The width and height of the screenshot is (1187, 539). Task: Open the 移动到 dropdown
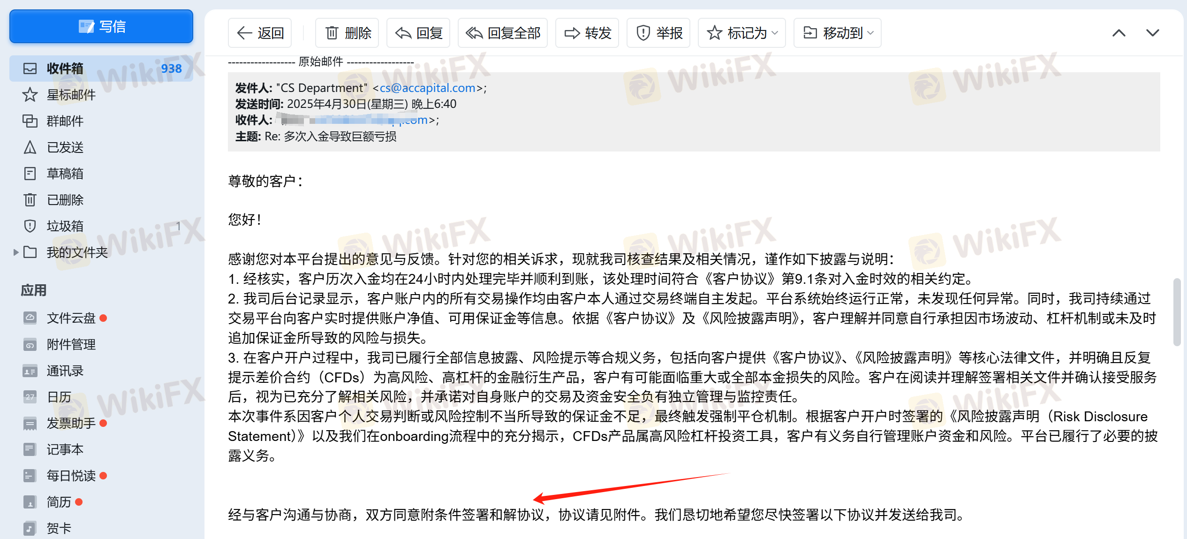838,33
